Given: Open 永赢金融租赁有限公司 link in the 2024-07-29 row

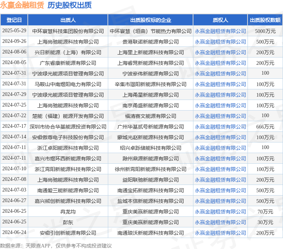Looking at the screenshot, I should [x=220, y=95].
